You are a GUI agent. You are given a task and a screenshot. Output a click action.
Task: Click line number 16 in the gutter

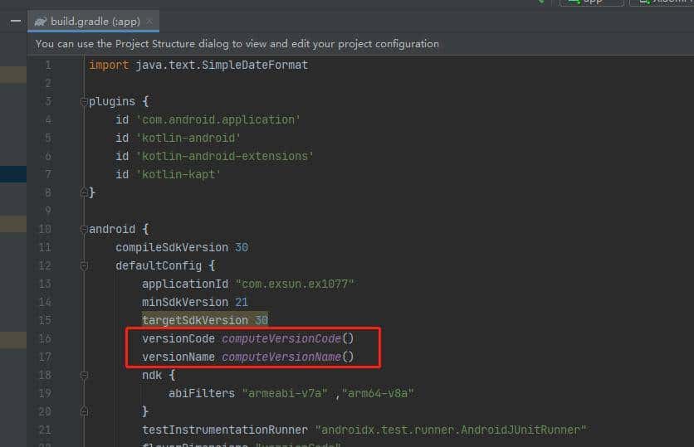pyautogui.click(x=45, y=338)
